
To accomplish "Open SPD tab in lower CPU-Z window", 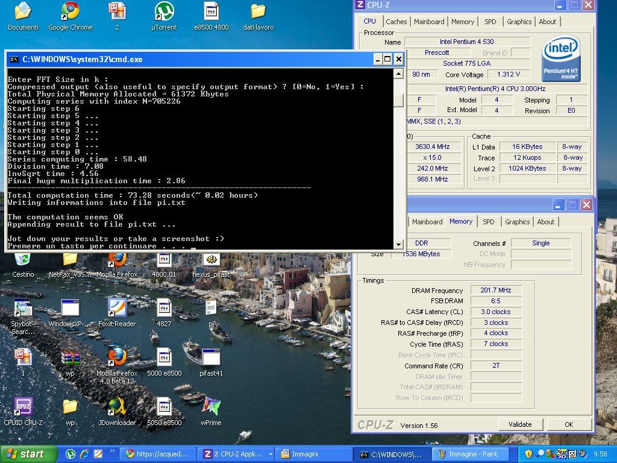I will click(x=488, y=222).
